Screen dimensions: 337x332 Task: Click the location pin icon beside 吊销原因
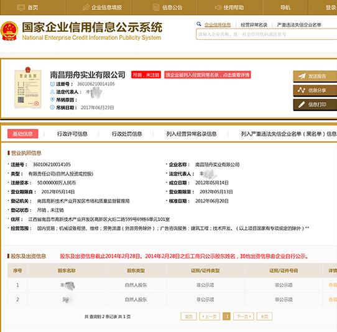[x=52, y=100]
